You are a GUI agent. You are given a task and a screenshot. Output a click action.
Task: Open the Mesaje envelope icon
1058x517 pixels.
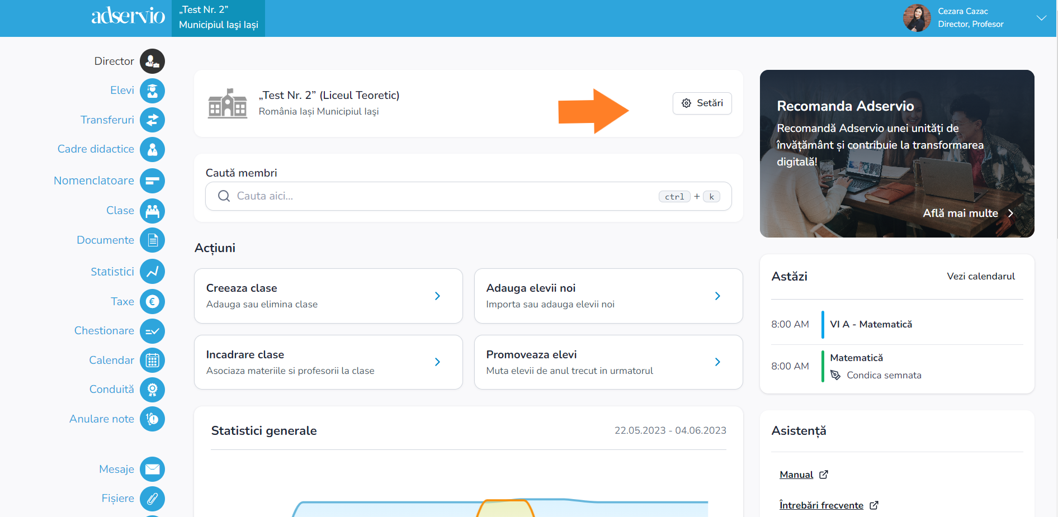click(x=152, y=469)
